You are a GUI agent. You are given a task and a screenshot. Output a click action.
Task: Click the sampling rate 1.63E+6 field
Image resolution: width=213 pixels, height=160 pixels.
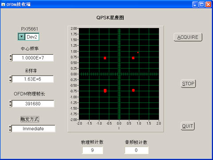click(33, 79)
